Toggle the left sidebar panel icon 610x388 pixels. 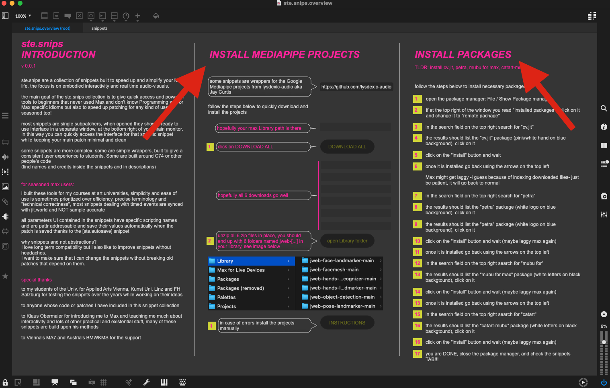5,16
